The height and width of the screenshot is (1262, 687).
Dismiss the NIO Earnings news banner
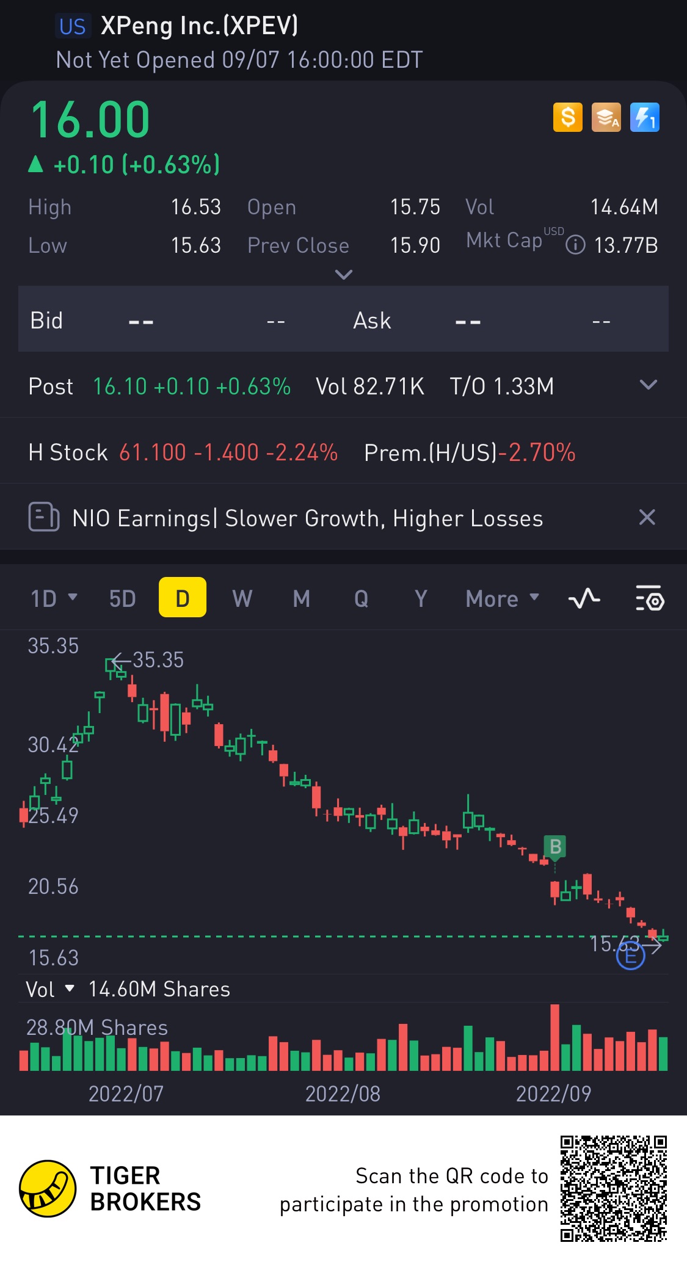tap(647, 517)
